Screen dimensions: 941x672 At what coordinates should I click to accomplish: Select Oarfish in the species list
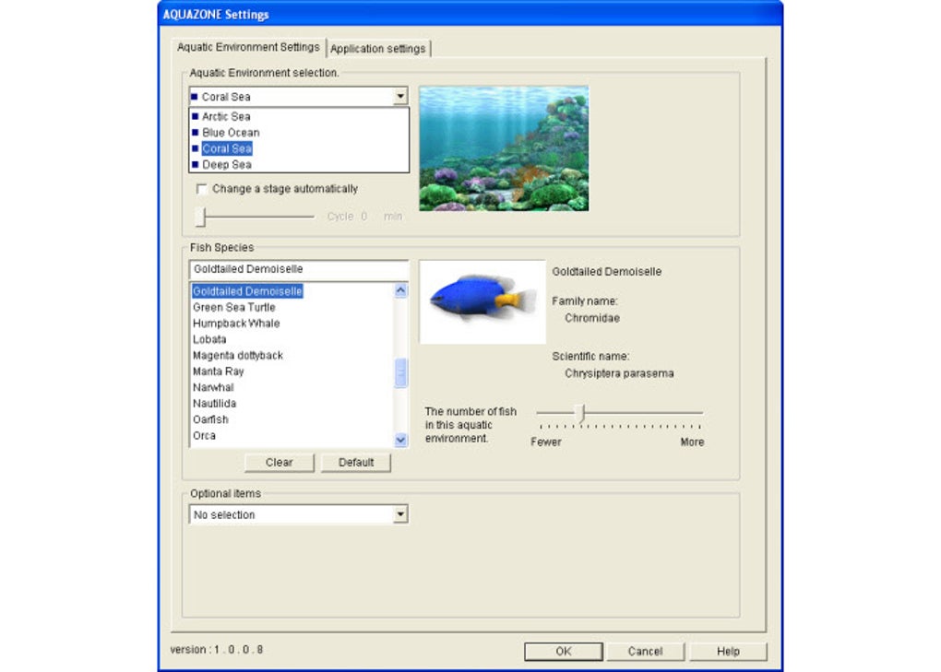tap(210, 419)
